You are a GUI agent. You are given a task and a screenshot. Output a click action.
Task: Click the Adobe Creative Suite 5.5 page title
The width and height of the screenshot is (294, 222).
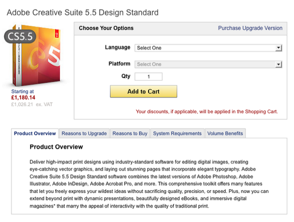(x=83, y=12)
